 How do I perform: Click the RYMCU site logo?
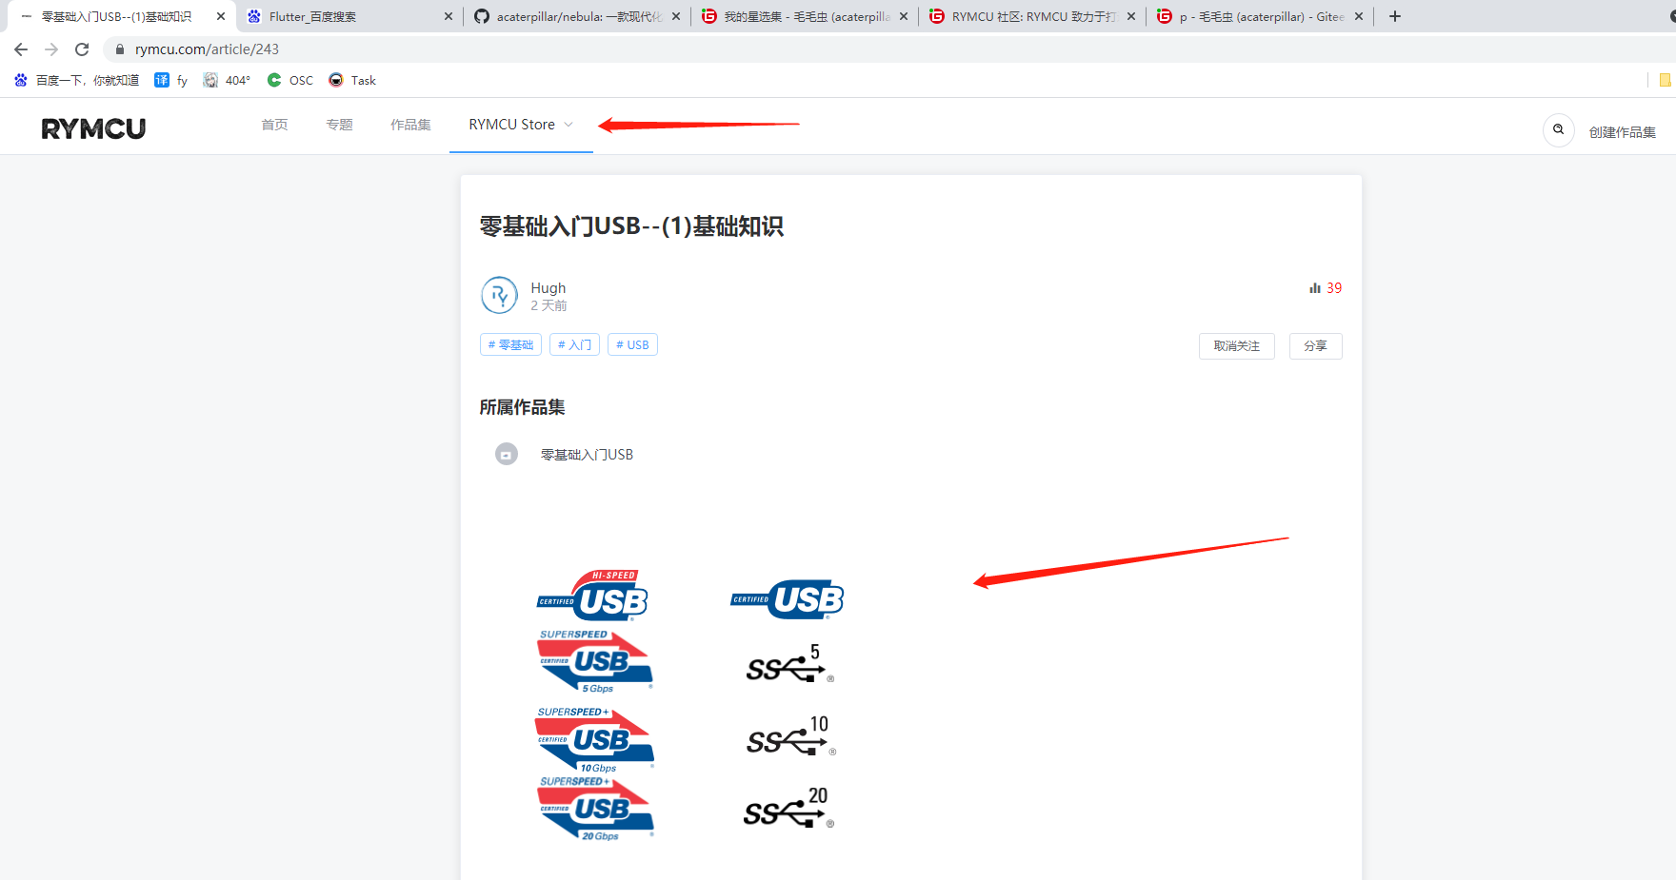[93, 128]
